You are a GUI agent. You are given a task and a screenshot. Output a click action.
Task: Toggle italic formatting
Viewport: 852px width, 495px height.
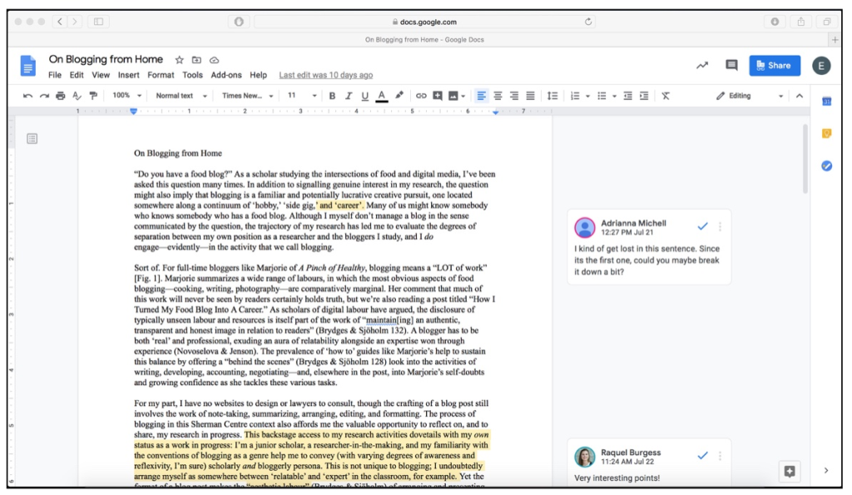[349, 96]
